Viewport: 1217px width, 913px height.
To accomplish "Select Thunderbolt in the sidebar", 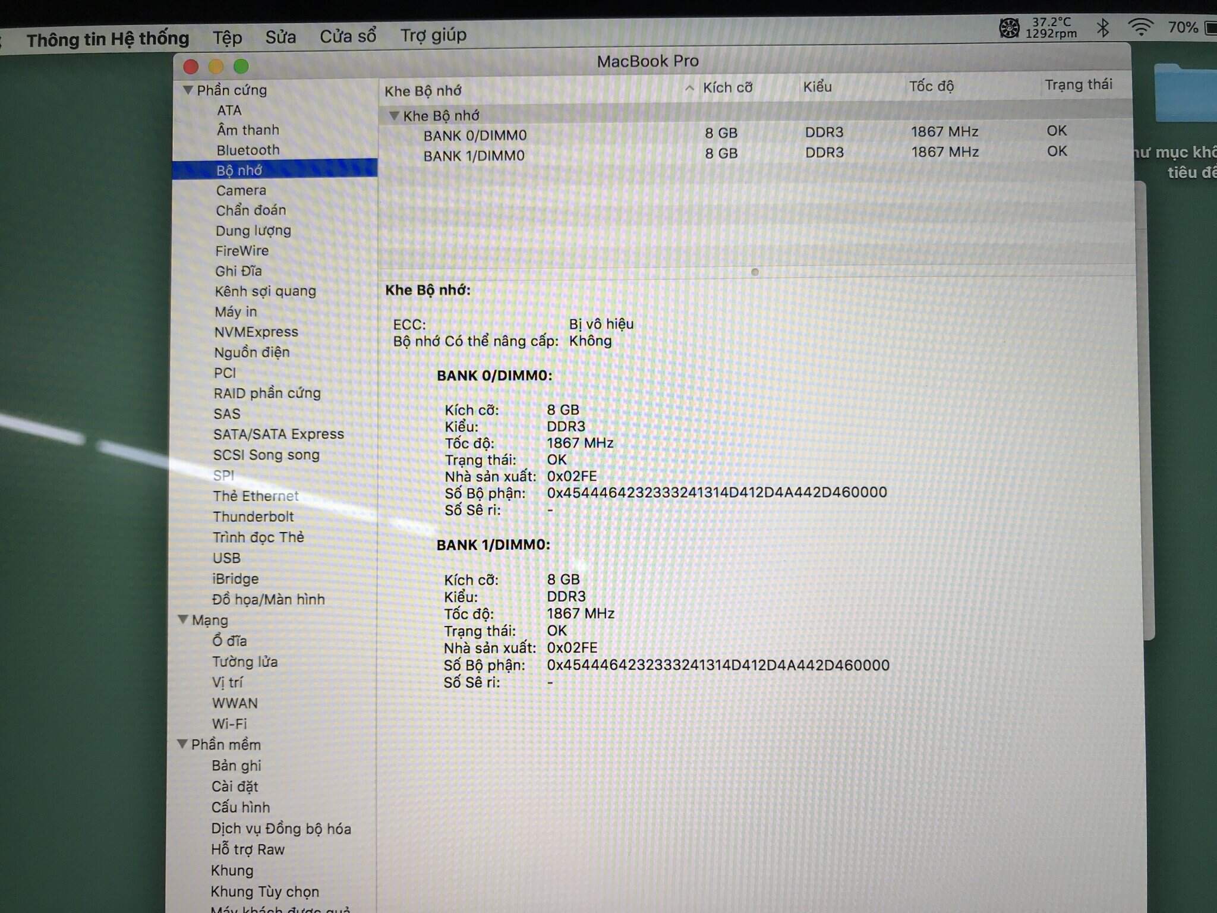I will coord(253,517).
